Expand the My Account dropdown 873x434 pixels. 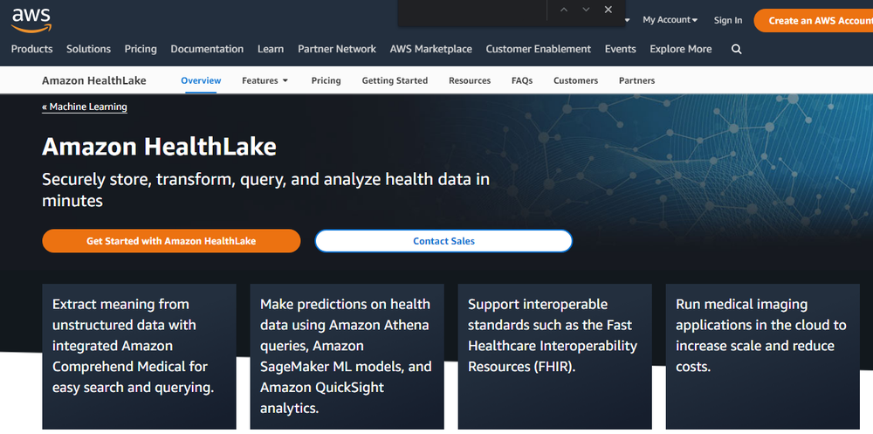click(670, 19)
